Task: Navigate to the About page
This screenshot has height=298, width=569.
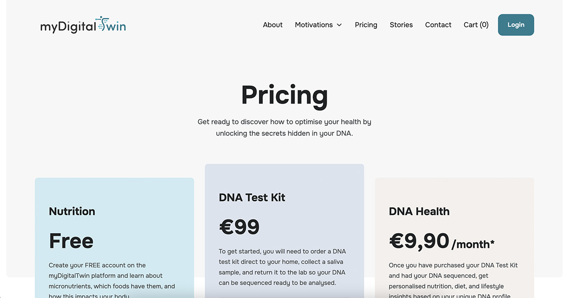Action: click(x=273, y=25)
